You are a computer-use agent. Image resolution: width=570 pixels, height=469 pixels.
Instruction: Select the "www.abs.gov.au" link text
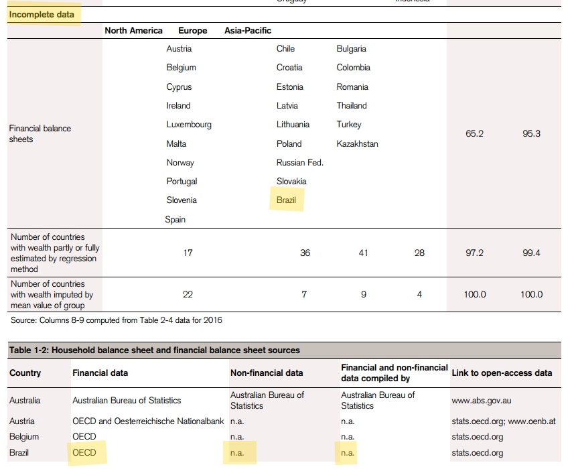click(482, 401)
